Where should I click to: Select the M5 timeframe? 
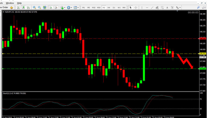pyautogui.click(x=88, y=8)
